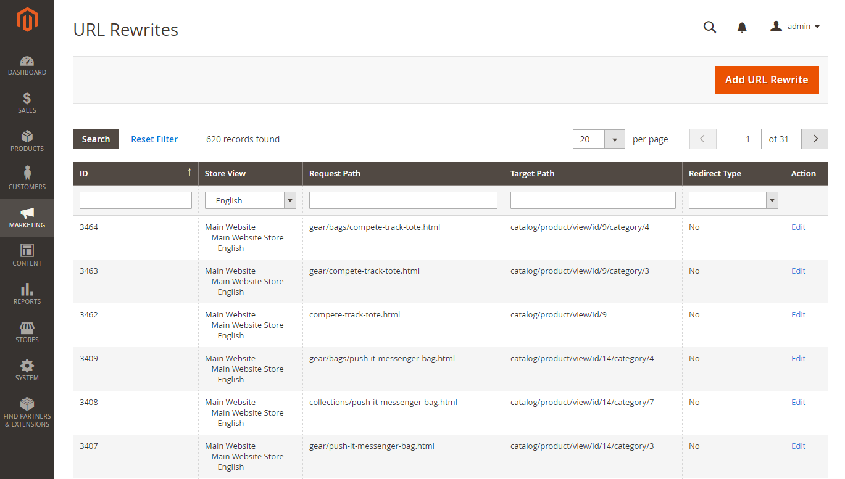Click the current page number field
The height and width of the screenshot is (479, 845).
748,139
